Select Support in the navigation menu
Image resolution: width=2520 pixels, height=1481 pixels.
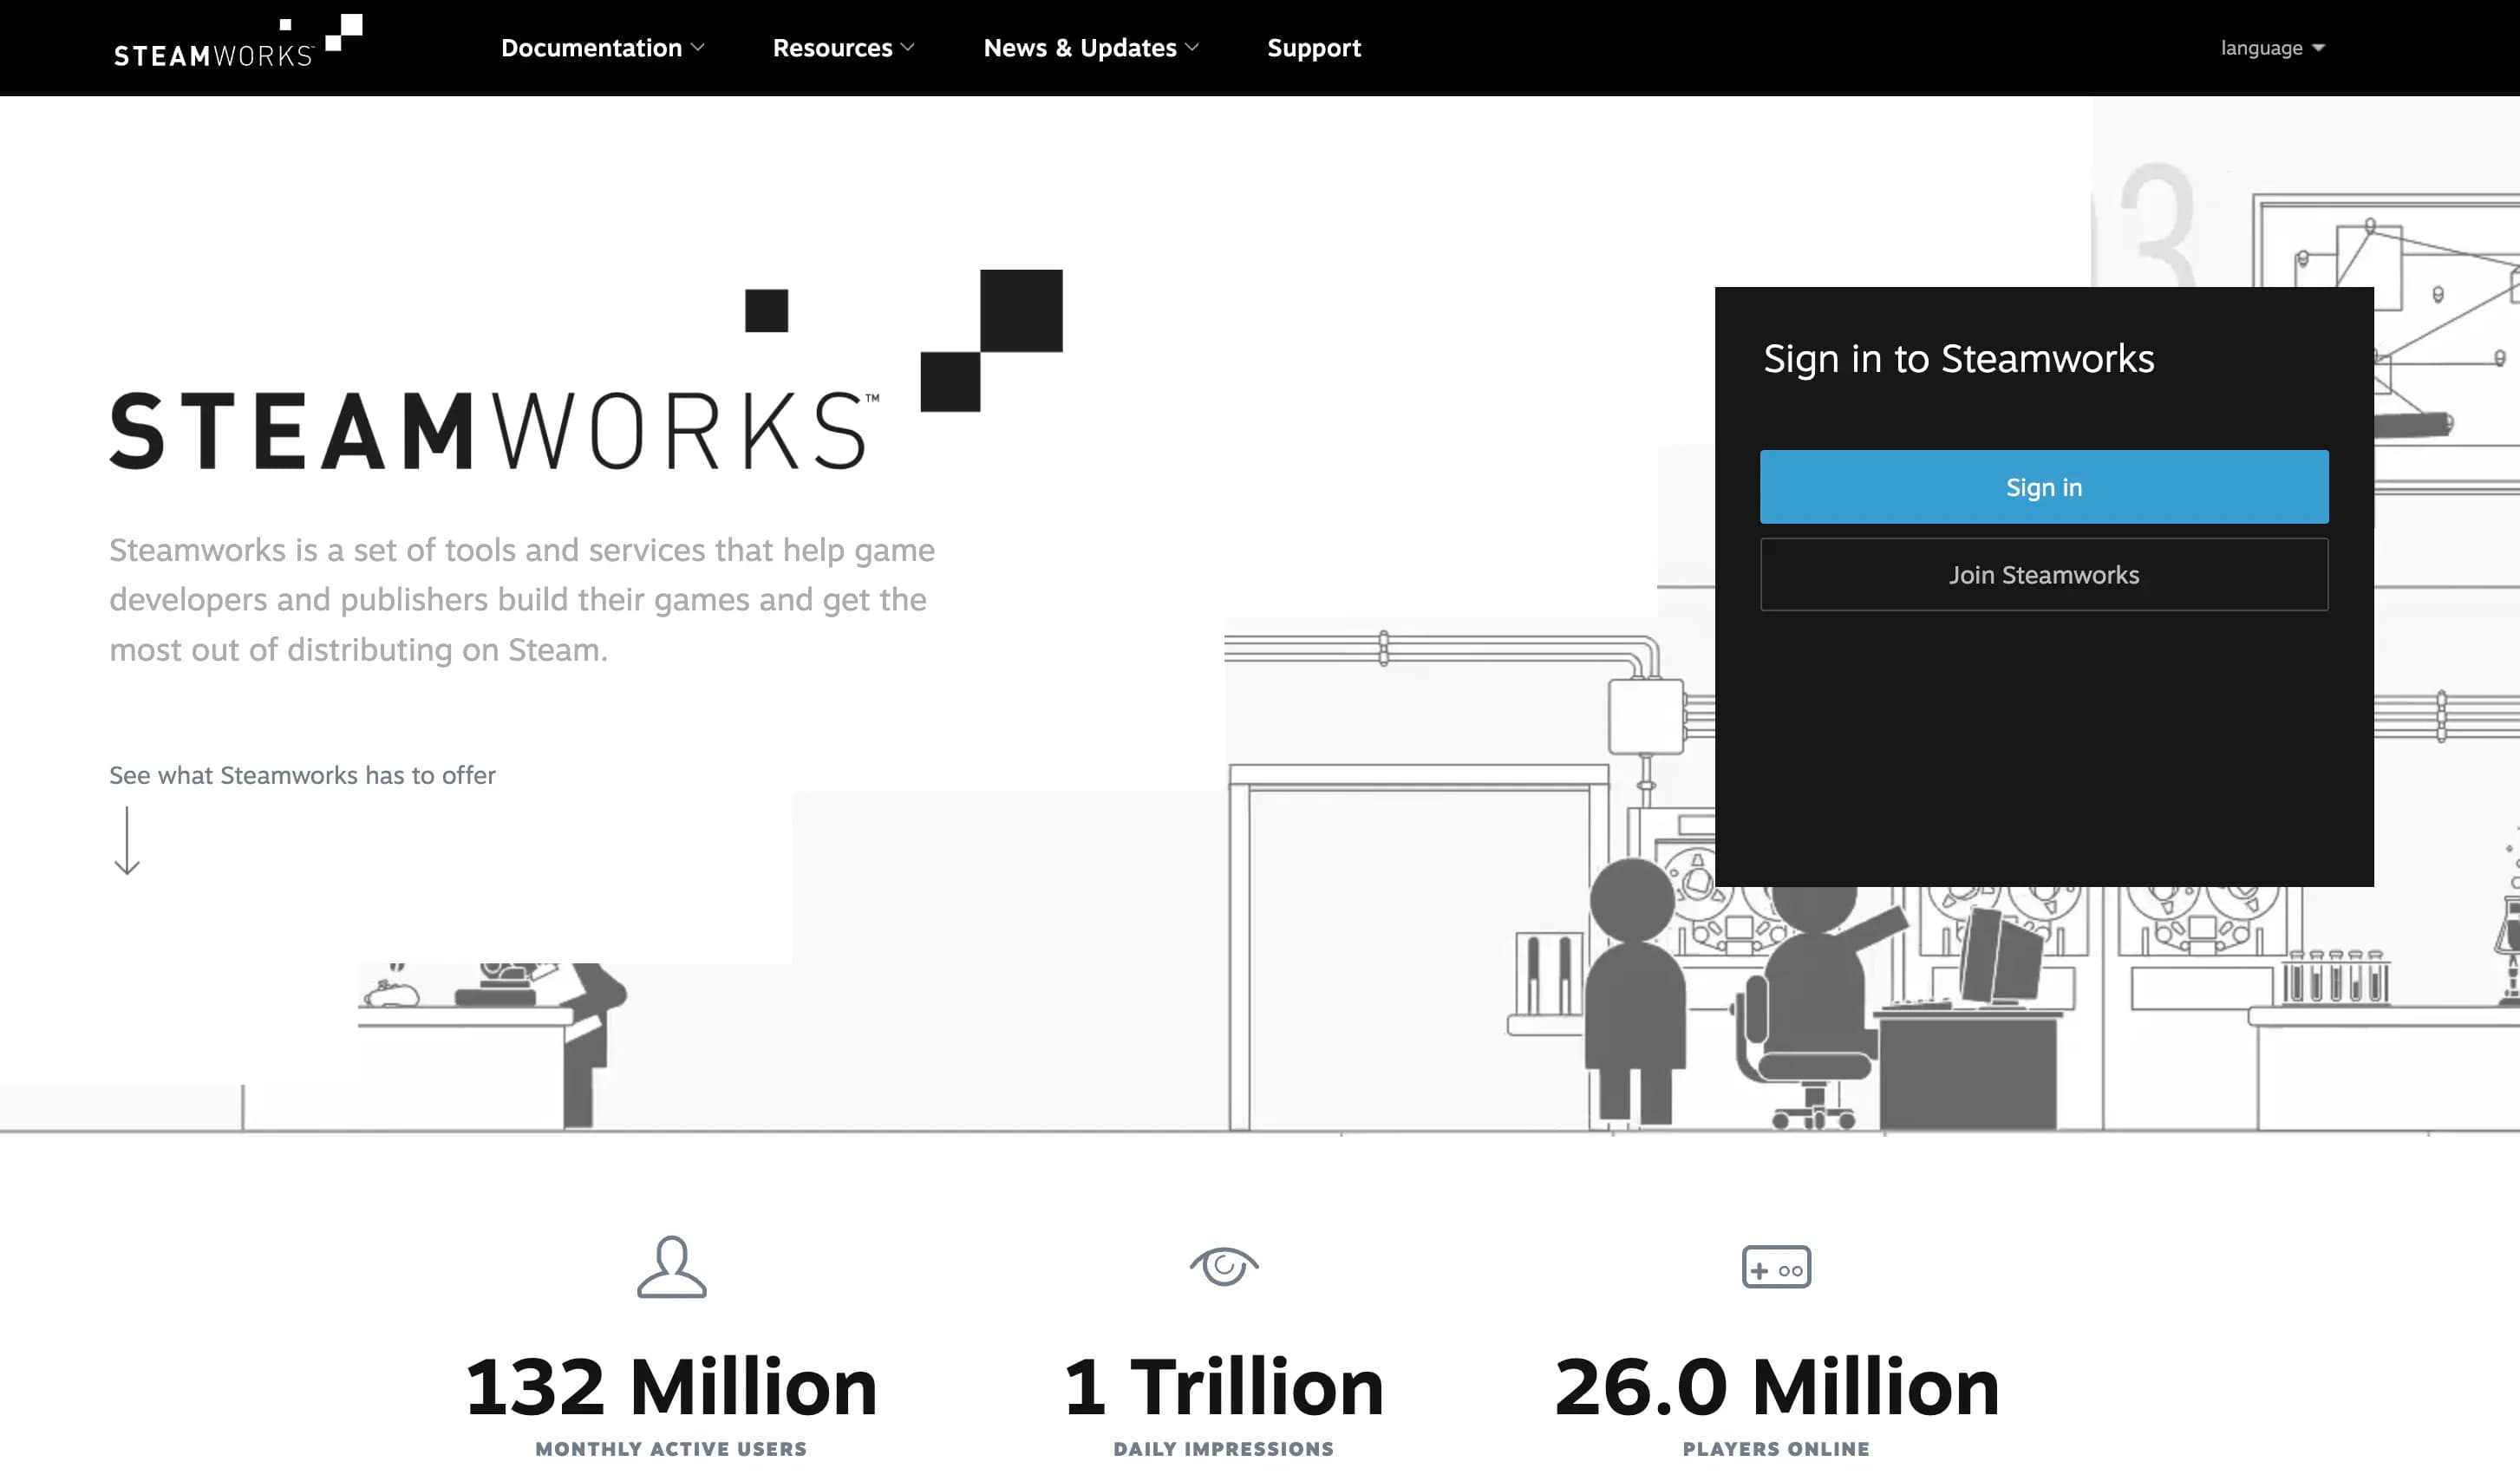point(1314,47)
